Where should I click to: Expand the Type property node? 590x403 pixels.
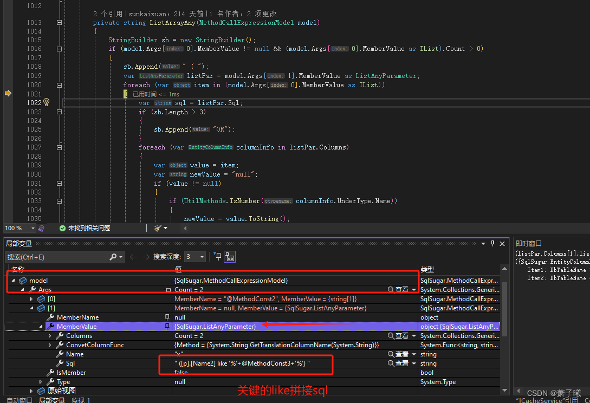click(41, 381)
